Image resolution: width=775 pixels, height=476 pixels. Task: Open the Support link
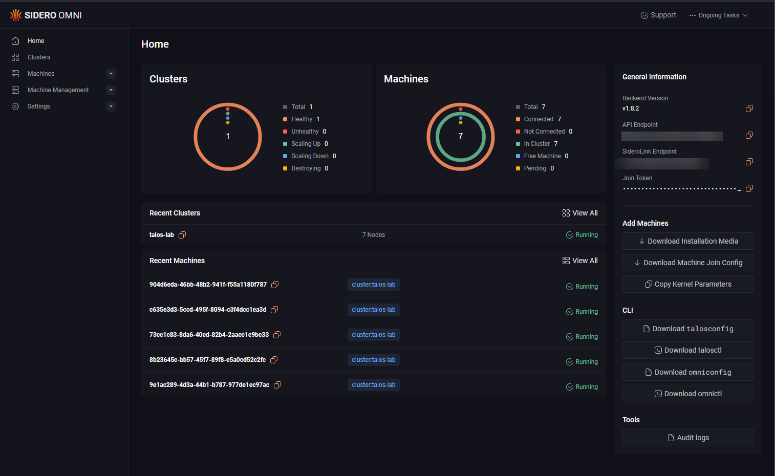click(658, 15)
